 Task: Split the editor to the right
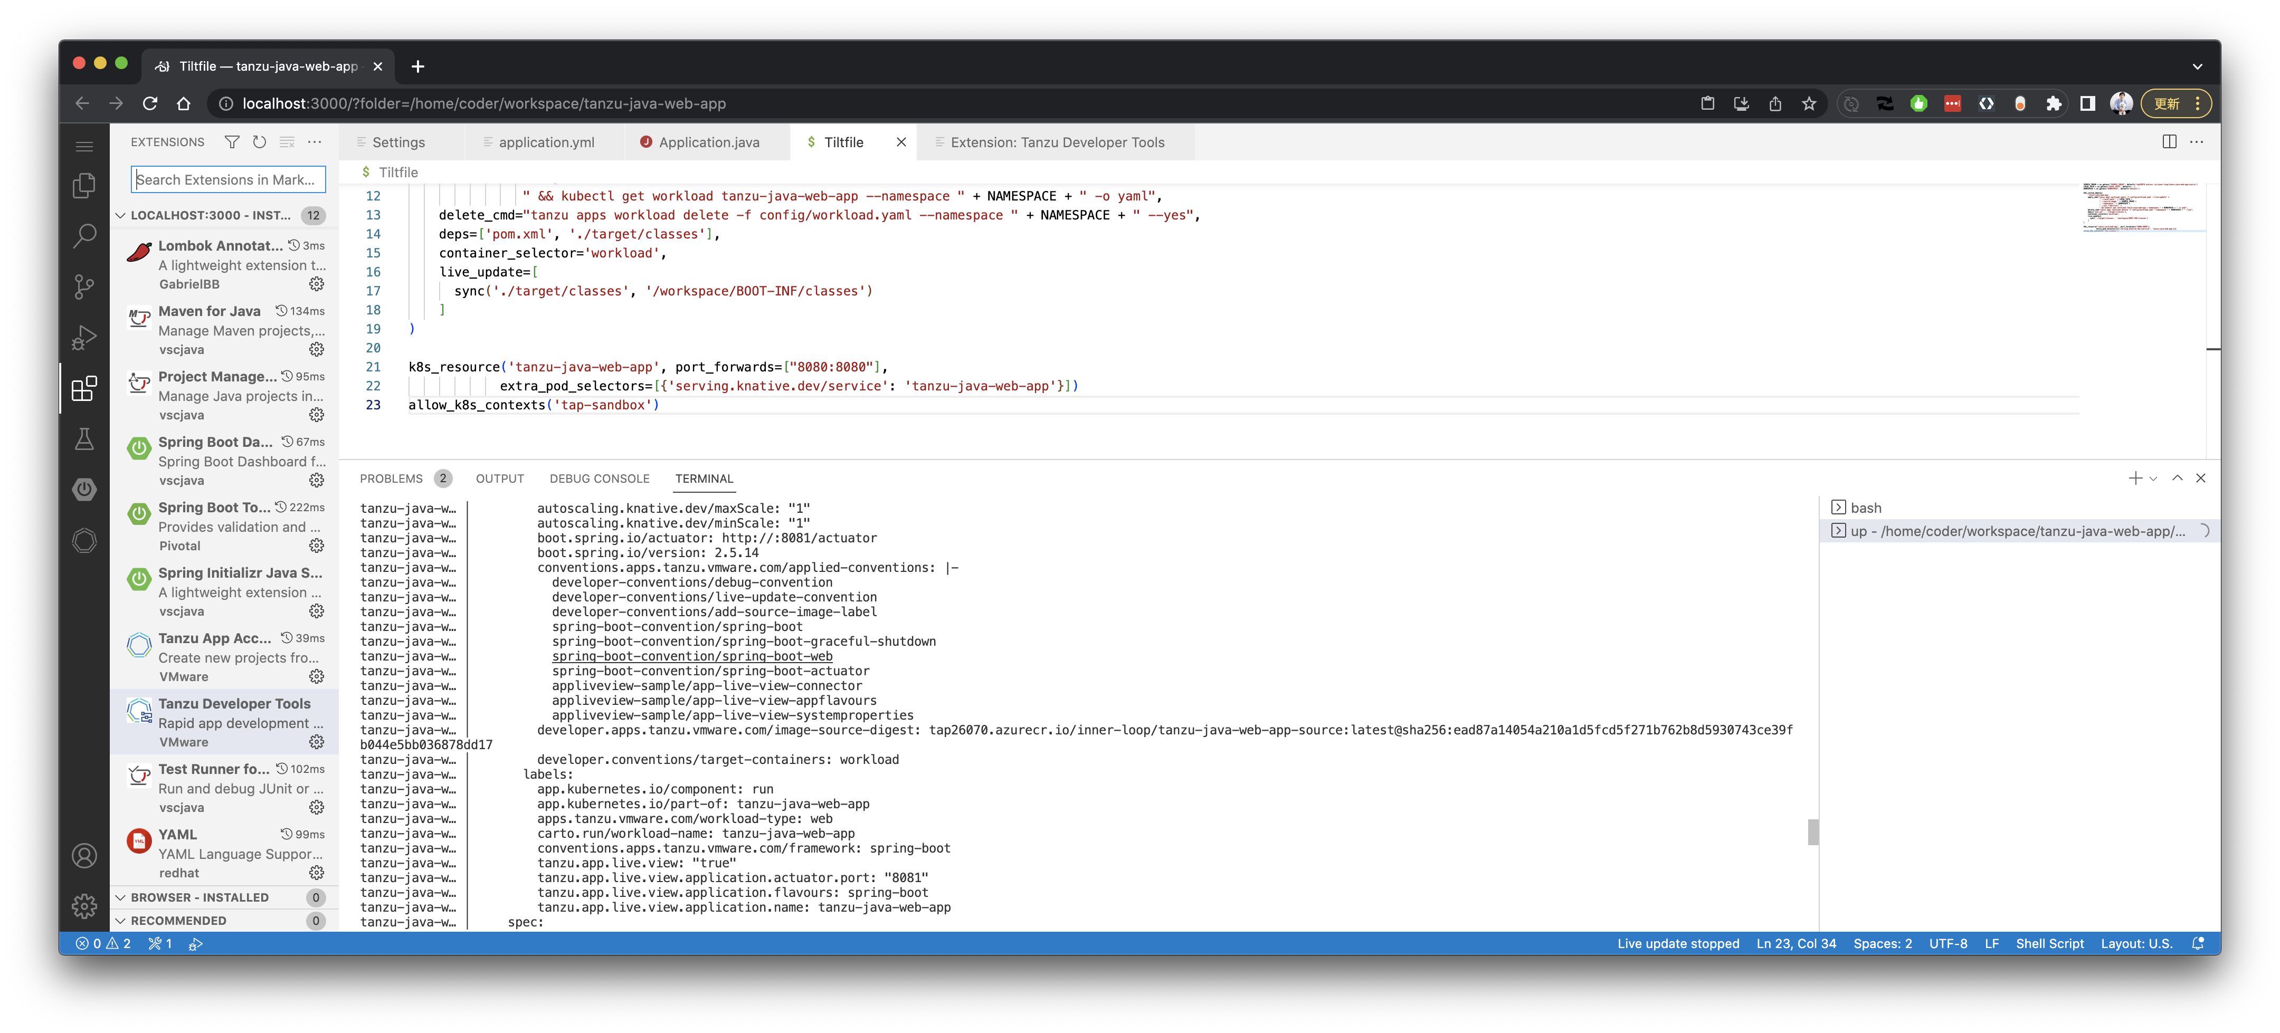tap(2169, 141)
